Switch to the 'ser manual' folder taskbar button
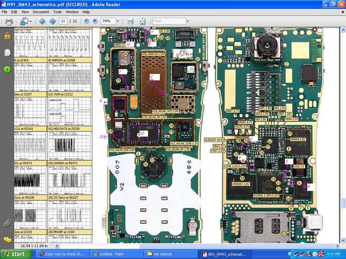This screenshot has height=259, width=346. click(170, 254)
